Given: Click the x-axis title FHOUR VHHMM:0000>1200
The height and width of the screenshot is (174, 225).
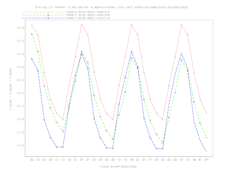Looking at the screenshot, I should (118, 167).
